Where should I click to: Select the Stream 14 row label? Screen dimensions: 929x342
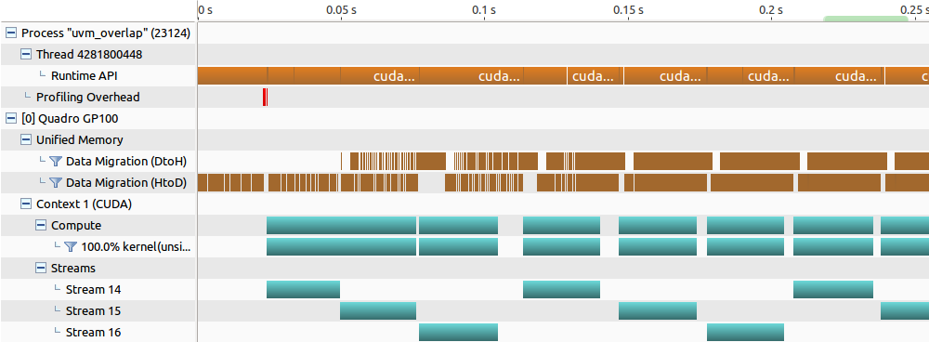(x=94, y=289)
